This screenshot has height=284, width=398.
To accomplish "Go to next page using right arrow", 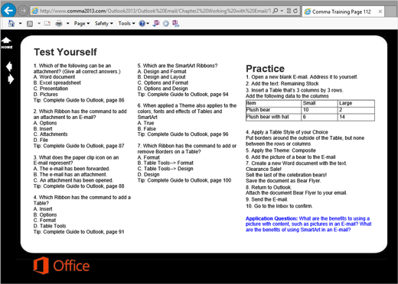I will point(11,79).
